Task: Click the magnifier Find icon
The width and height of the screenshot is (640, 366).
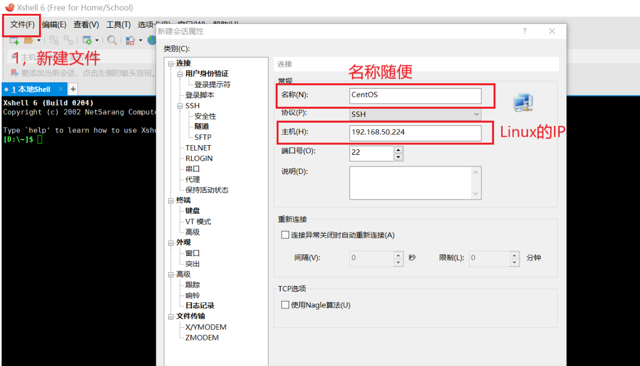Action: [112, 41]
